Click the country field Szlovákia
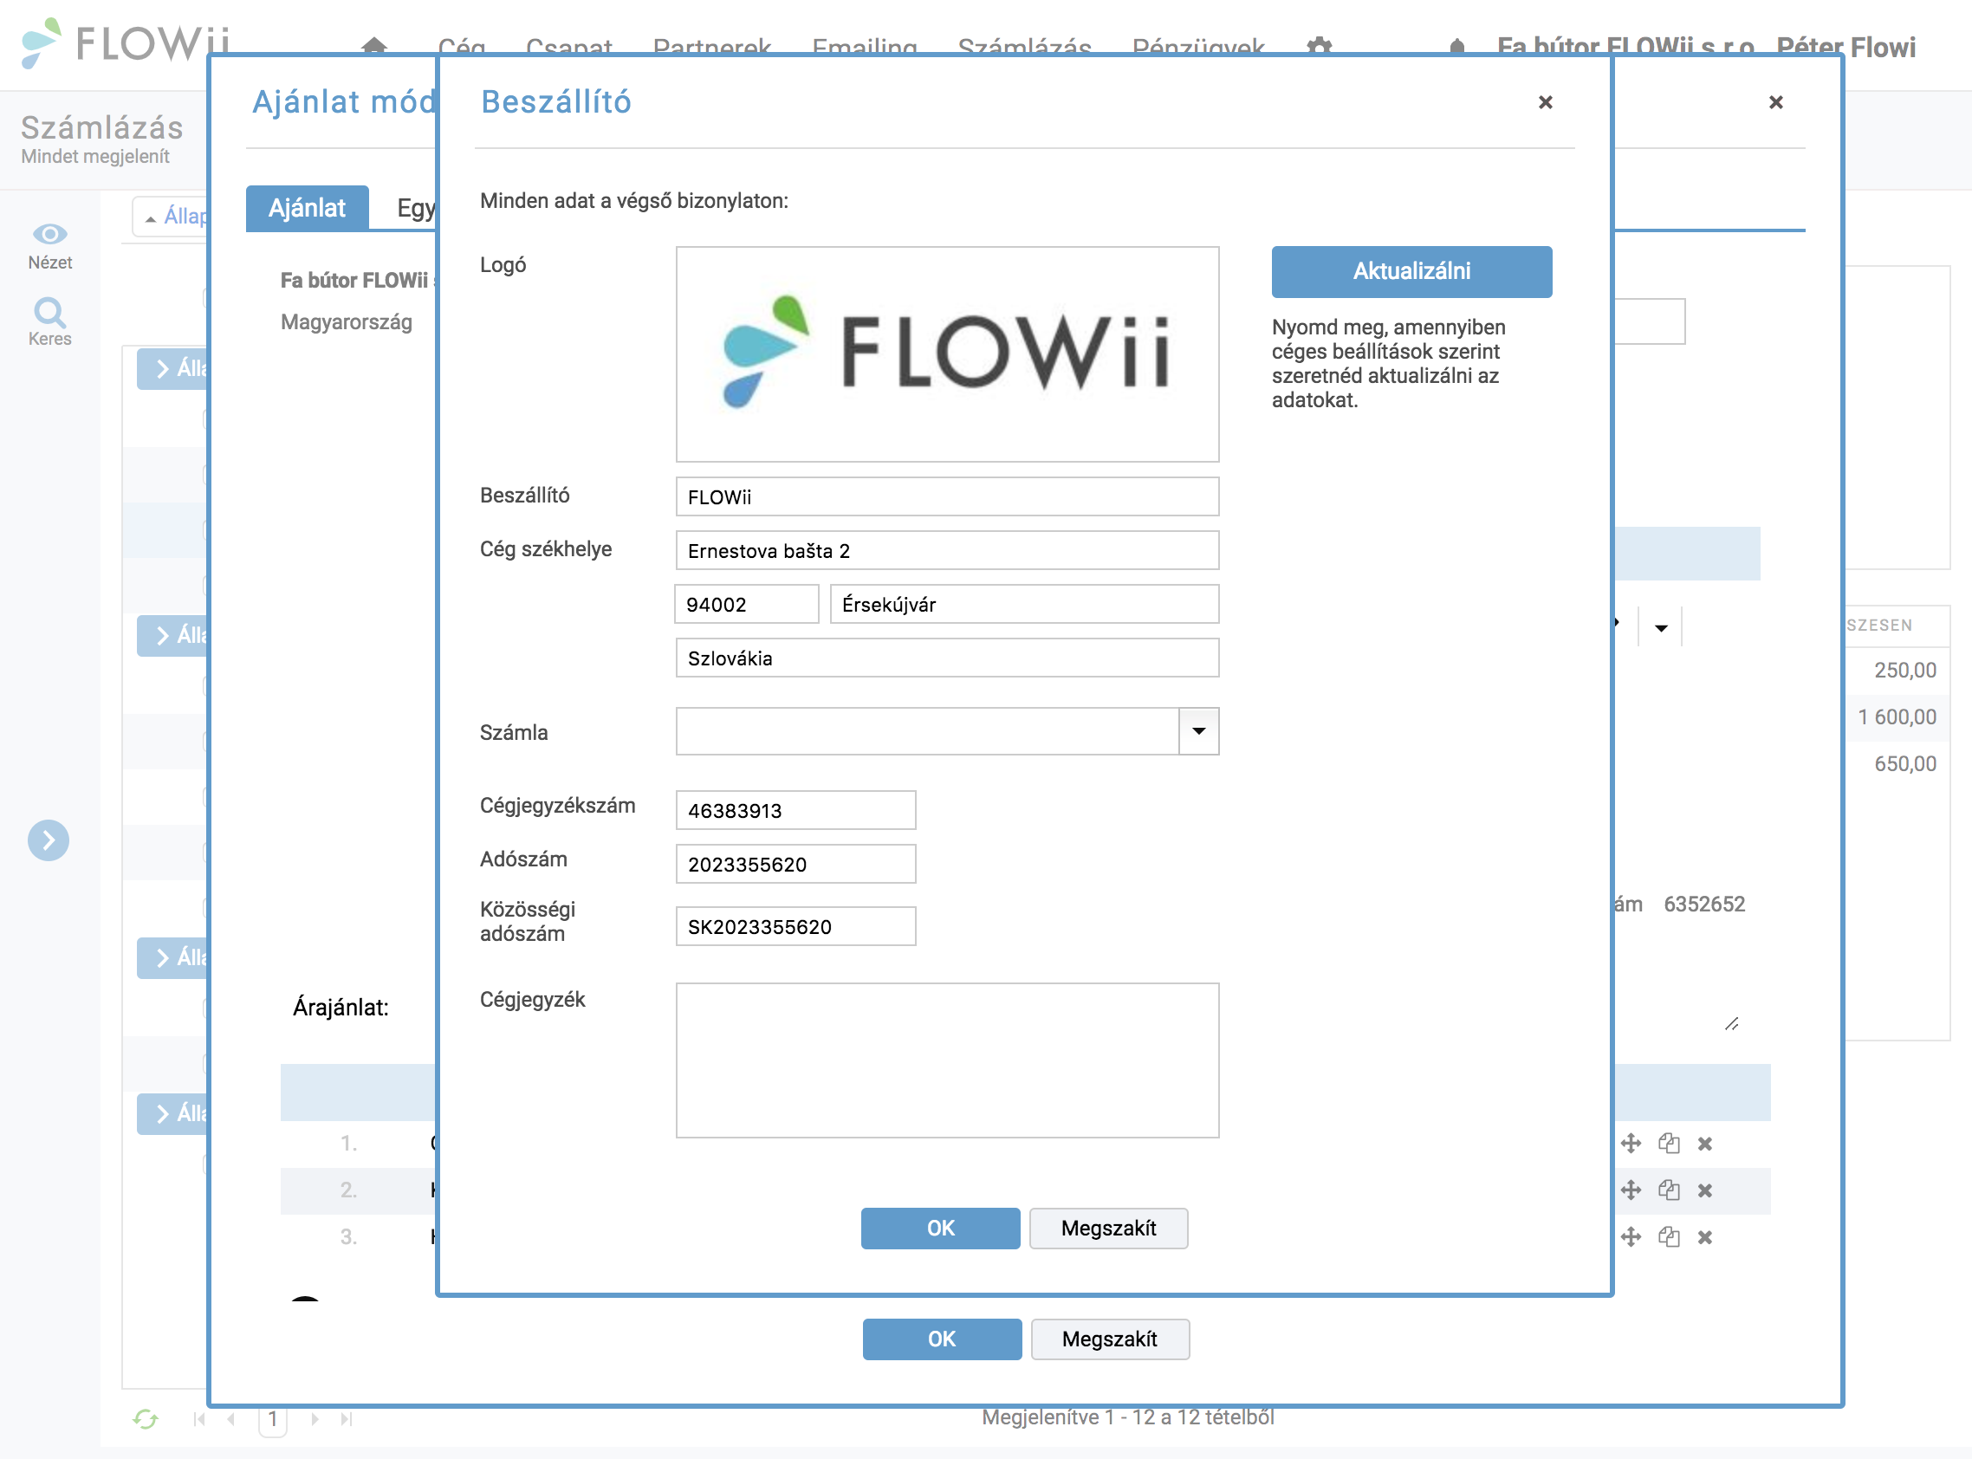This screenshot has height=1459, width=1972. (x=947, y=658)
